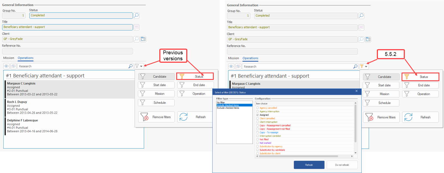
Task: Tick the Agency cancelled checkbox
Action: point(257,108)
